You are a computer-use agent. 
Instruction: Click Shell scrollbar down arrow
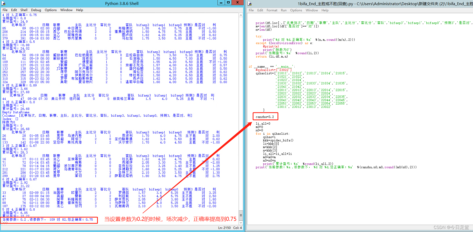[x=241, y=223]
